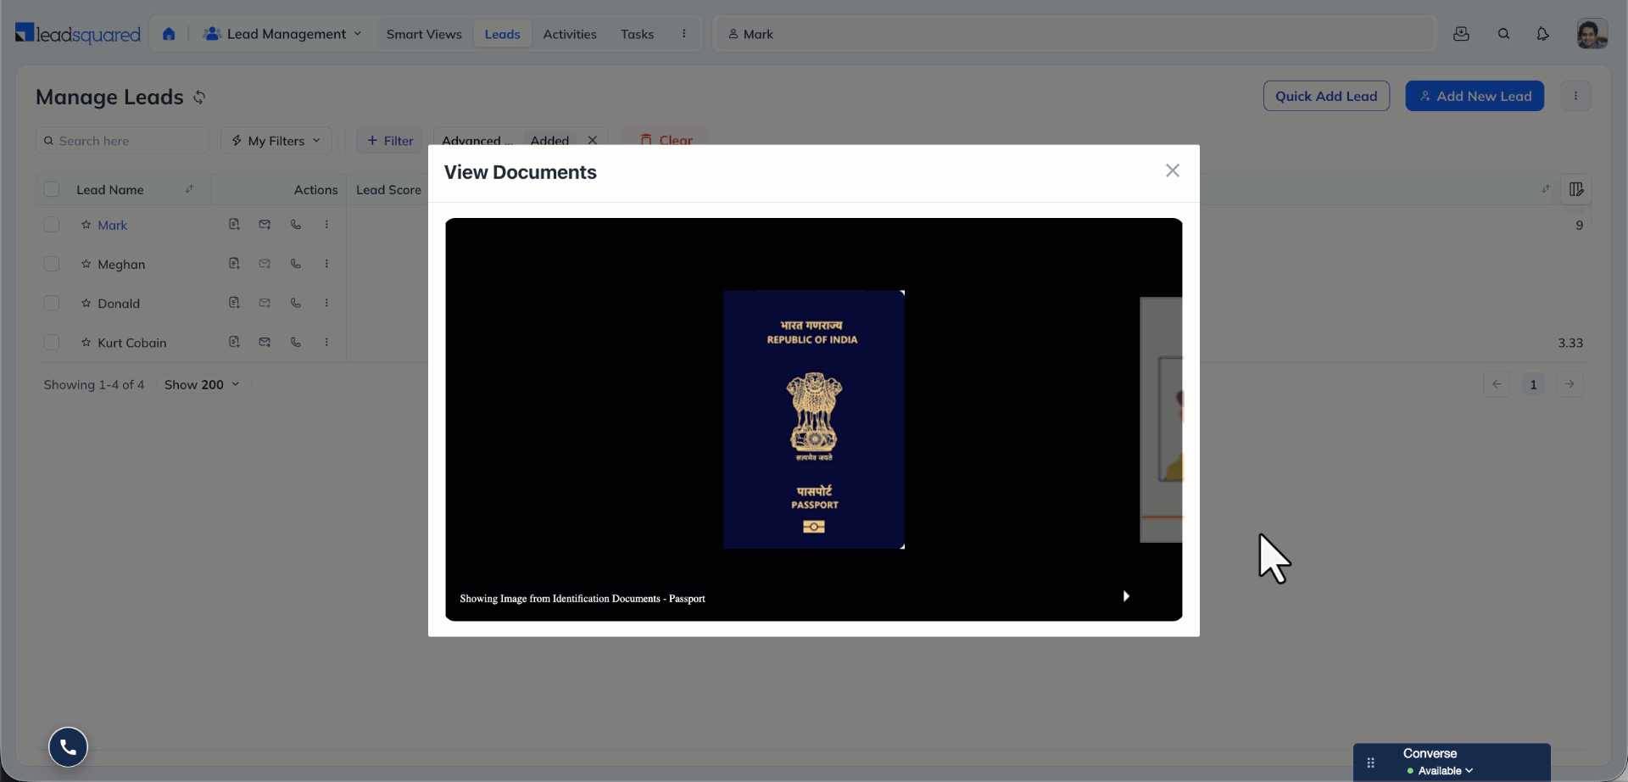Screen dimensions: 1628x782
Task: Tick the checkbox for Mark
Action: (x=52, y=225)
